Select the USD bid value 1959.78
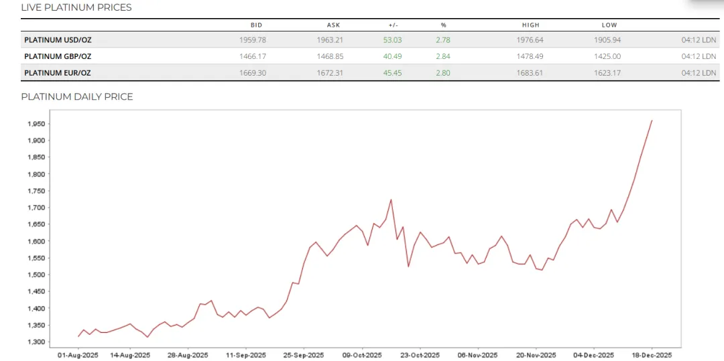The height and width of the screenshot is (361, 724). (253, 40)
